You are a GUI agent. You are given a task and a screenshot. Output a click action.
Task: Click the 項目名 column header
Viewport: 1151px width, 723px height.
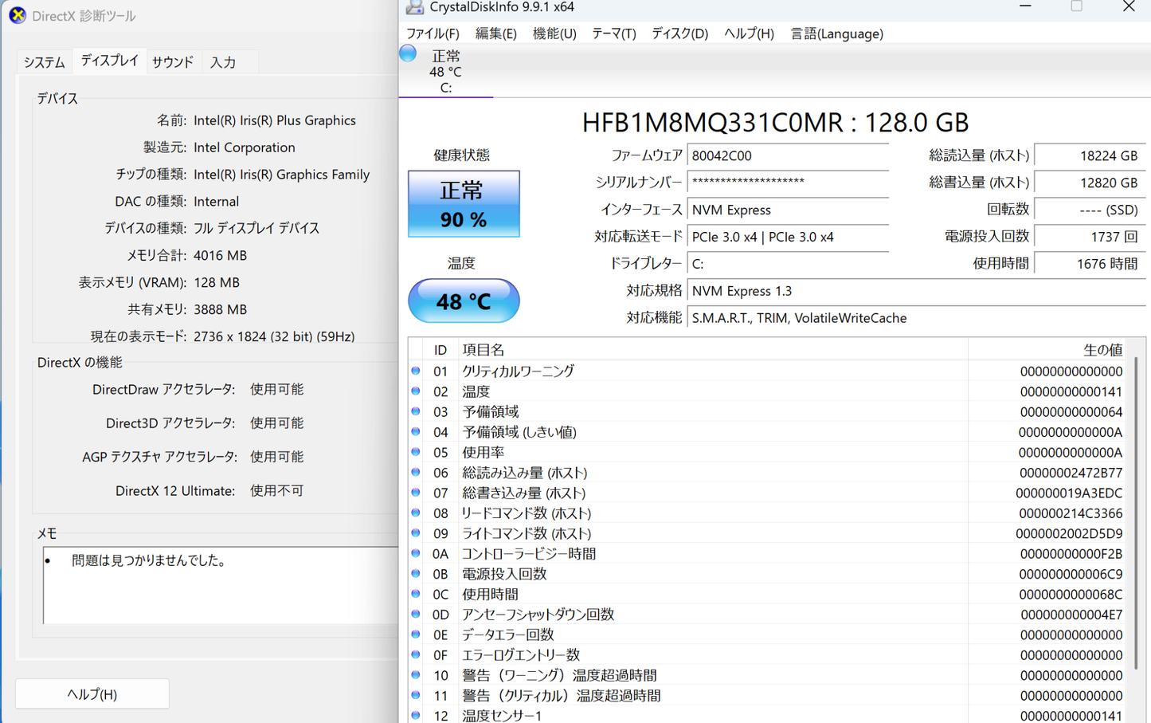[x=713, y=350]
